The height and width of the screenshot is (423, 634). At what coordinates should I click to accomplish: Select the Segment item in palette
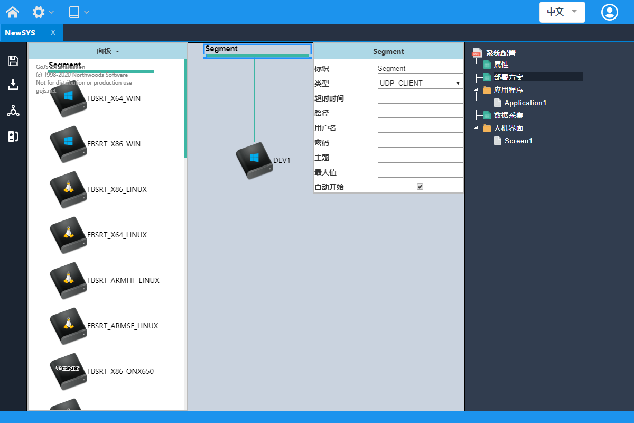100,67
